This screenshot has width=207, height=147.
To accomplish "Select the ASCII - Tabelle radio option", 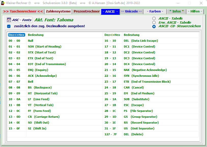I will (154, 19).
